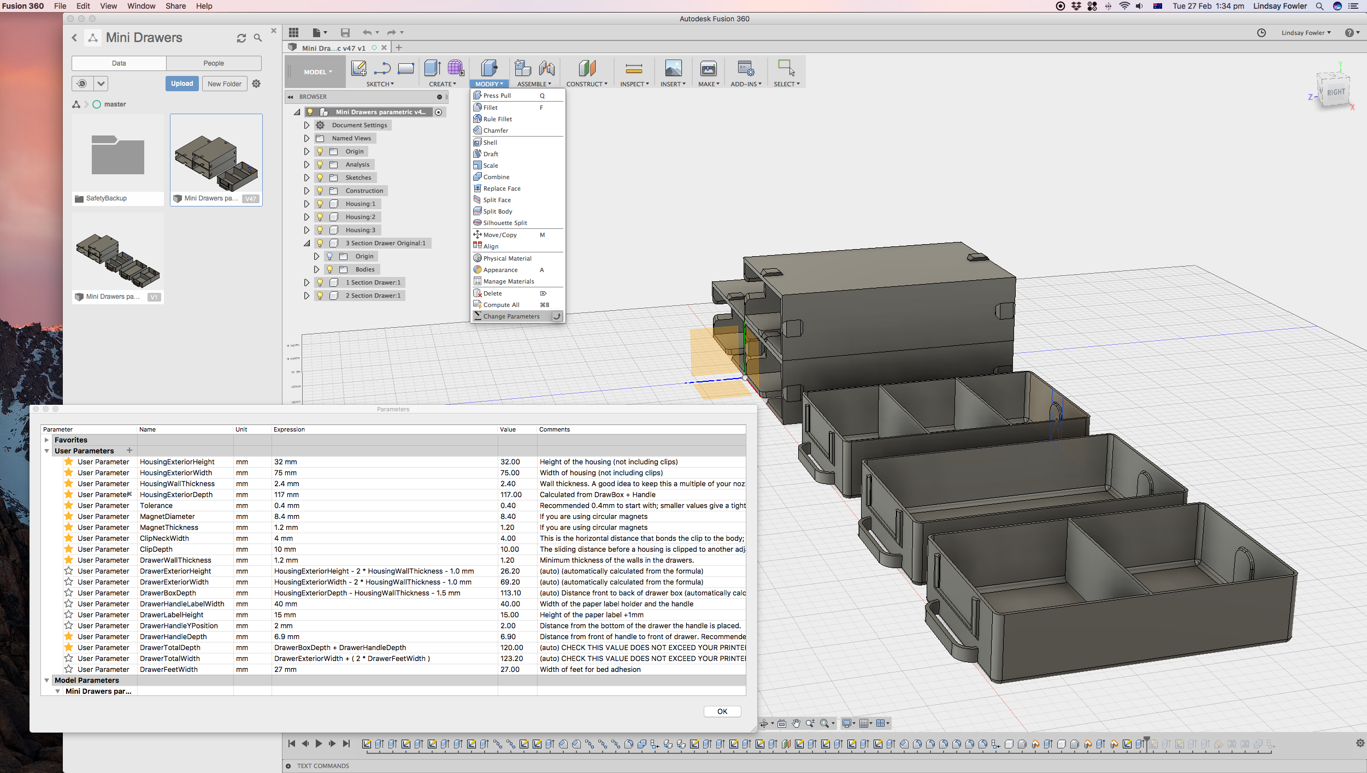Click the Pan hand navigation icon
Screen dimensions: 1367x773
796,723
